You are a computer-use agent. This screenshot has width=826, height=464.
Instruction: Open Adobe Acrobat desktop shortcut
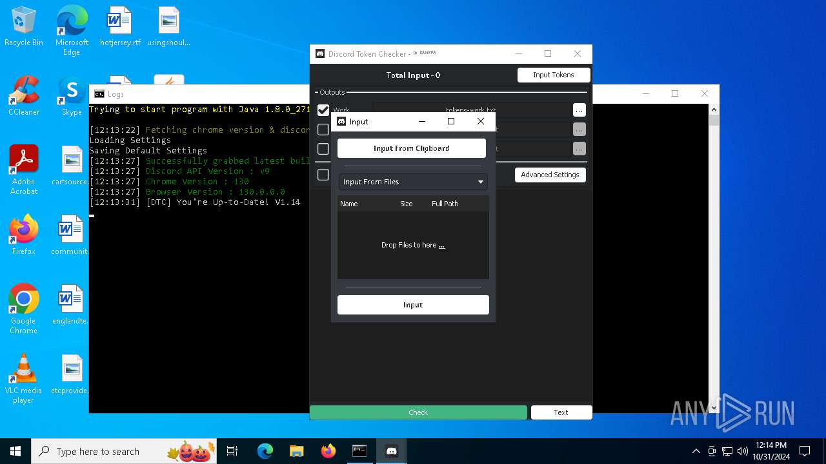click(x=24, y=171)
